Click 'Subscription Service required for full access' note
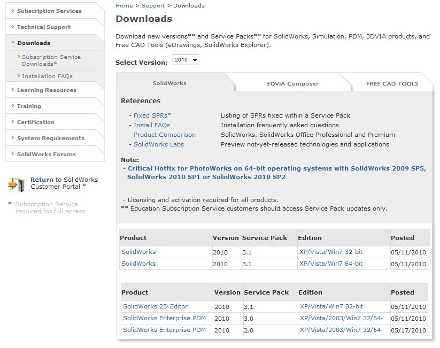This screenshot has width=440, height=348. point(50,207)
